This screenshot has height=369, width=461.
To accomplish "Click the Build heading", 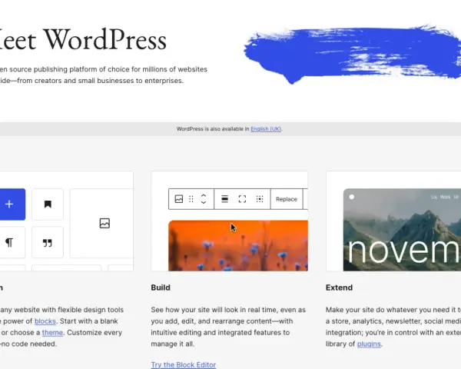I will [x=161, y=288].
